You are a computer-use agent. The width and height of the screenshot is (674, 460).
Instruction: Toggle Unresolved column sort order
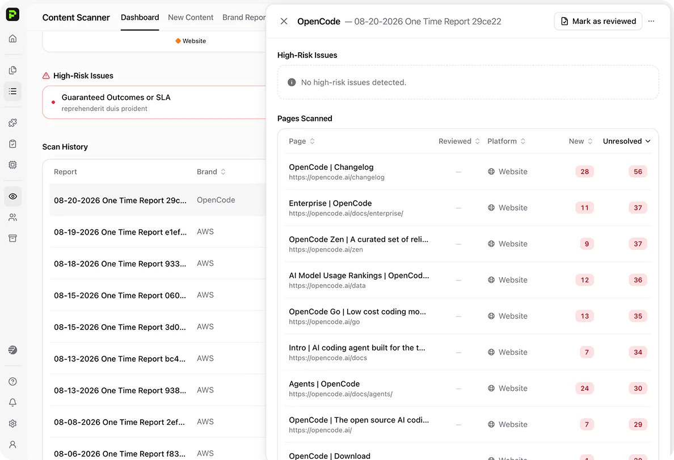(x=627, y=141)
